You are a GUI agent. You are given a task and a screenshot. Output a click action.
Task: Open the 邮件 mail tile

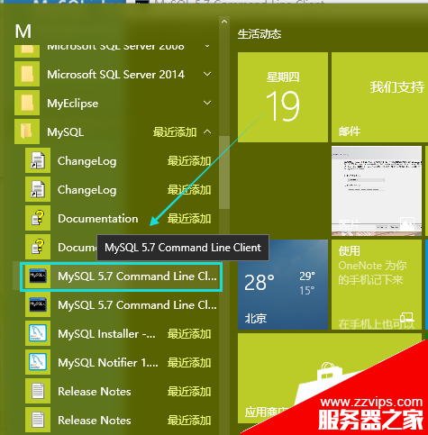click(379, 97)
